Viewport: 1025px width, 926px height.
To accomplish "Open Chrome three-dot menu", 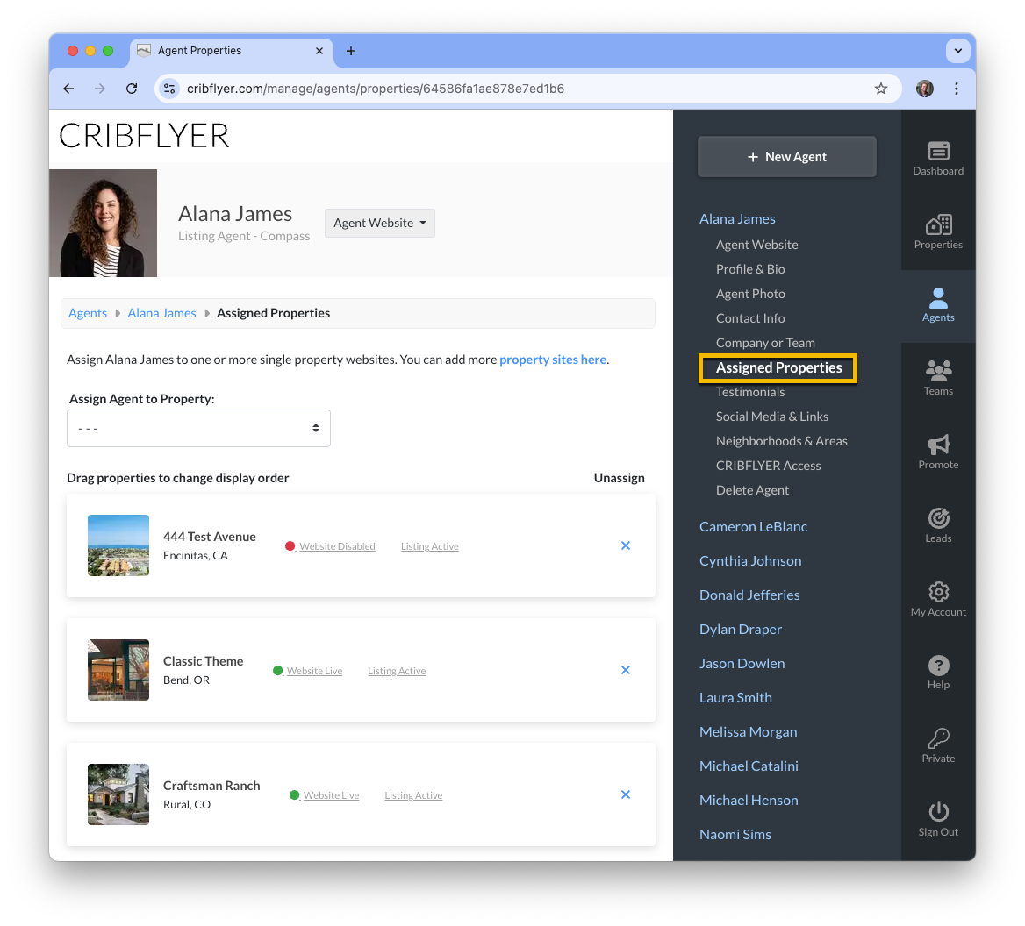I will 957,89.
